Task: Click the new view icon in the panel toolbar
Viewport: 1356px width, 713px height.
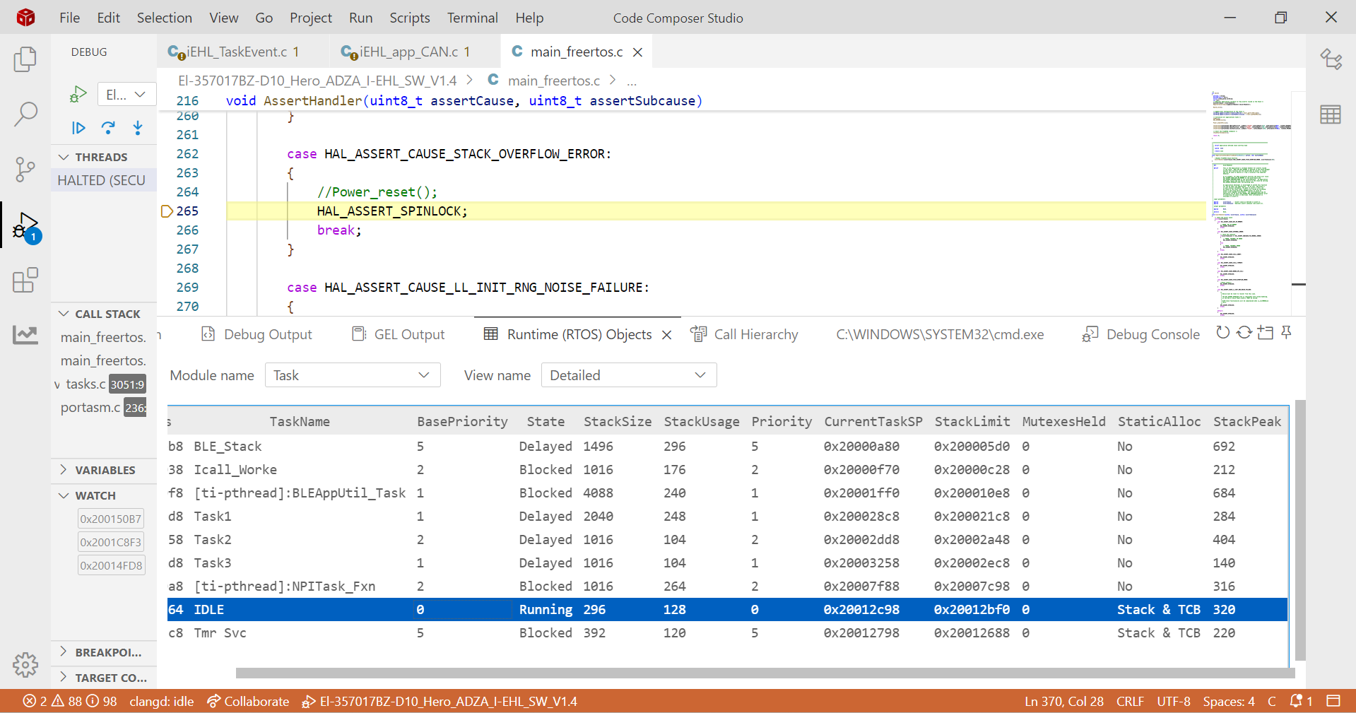Action: [1265, 333]
